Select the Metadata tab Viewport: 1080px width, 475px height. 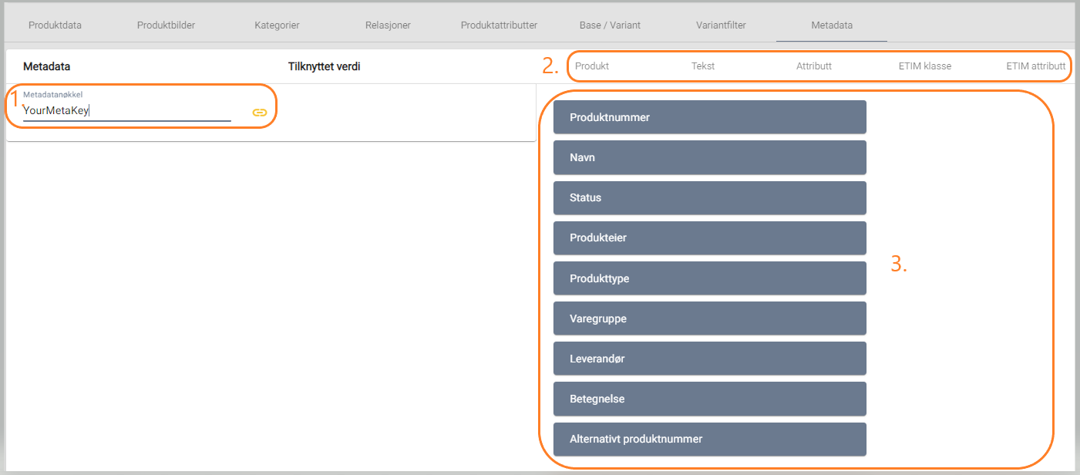(x=832, y=25)
